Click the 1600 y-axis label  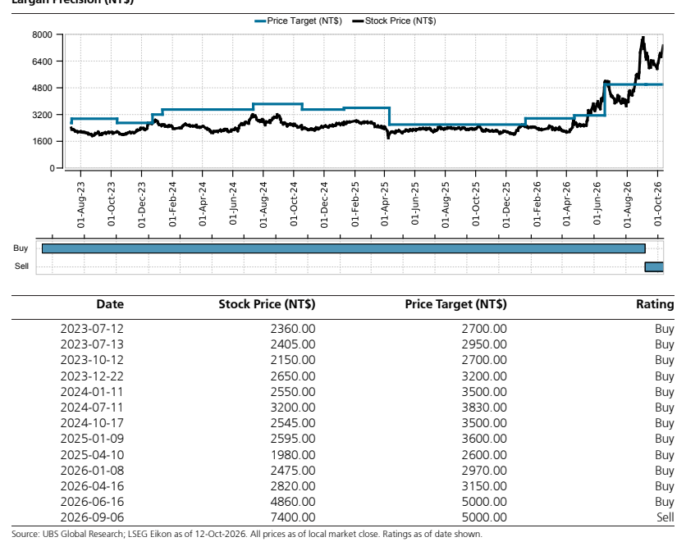click(x=42, y=141)
